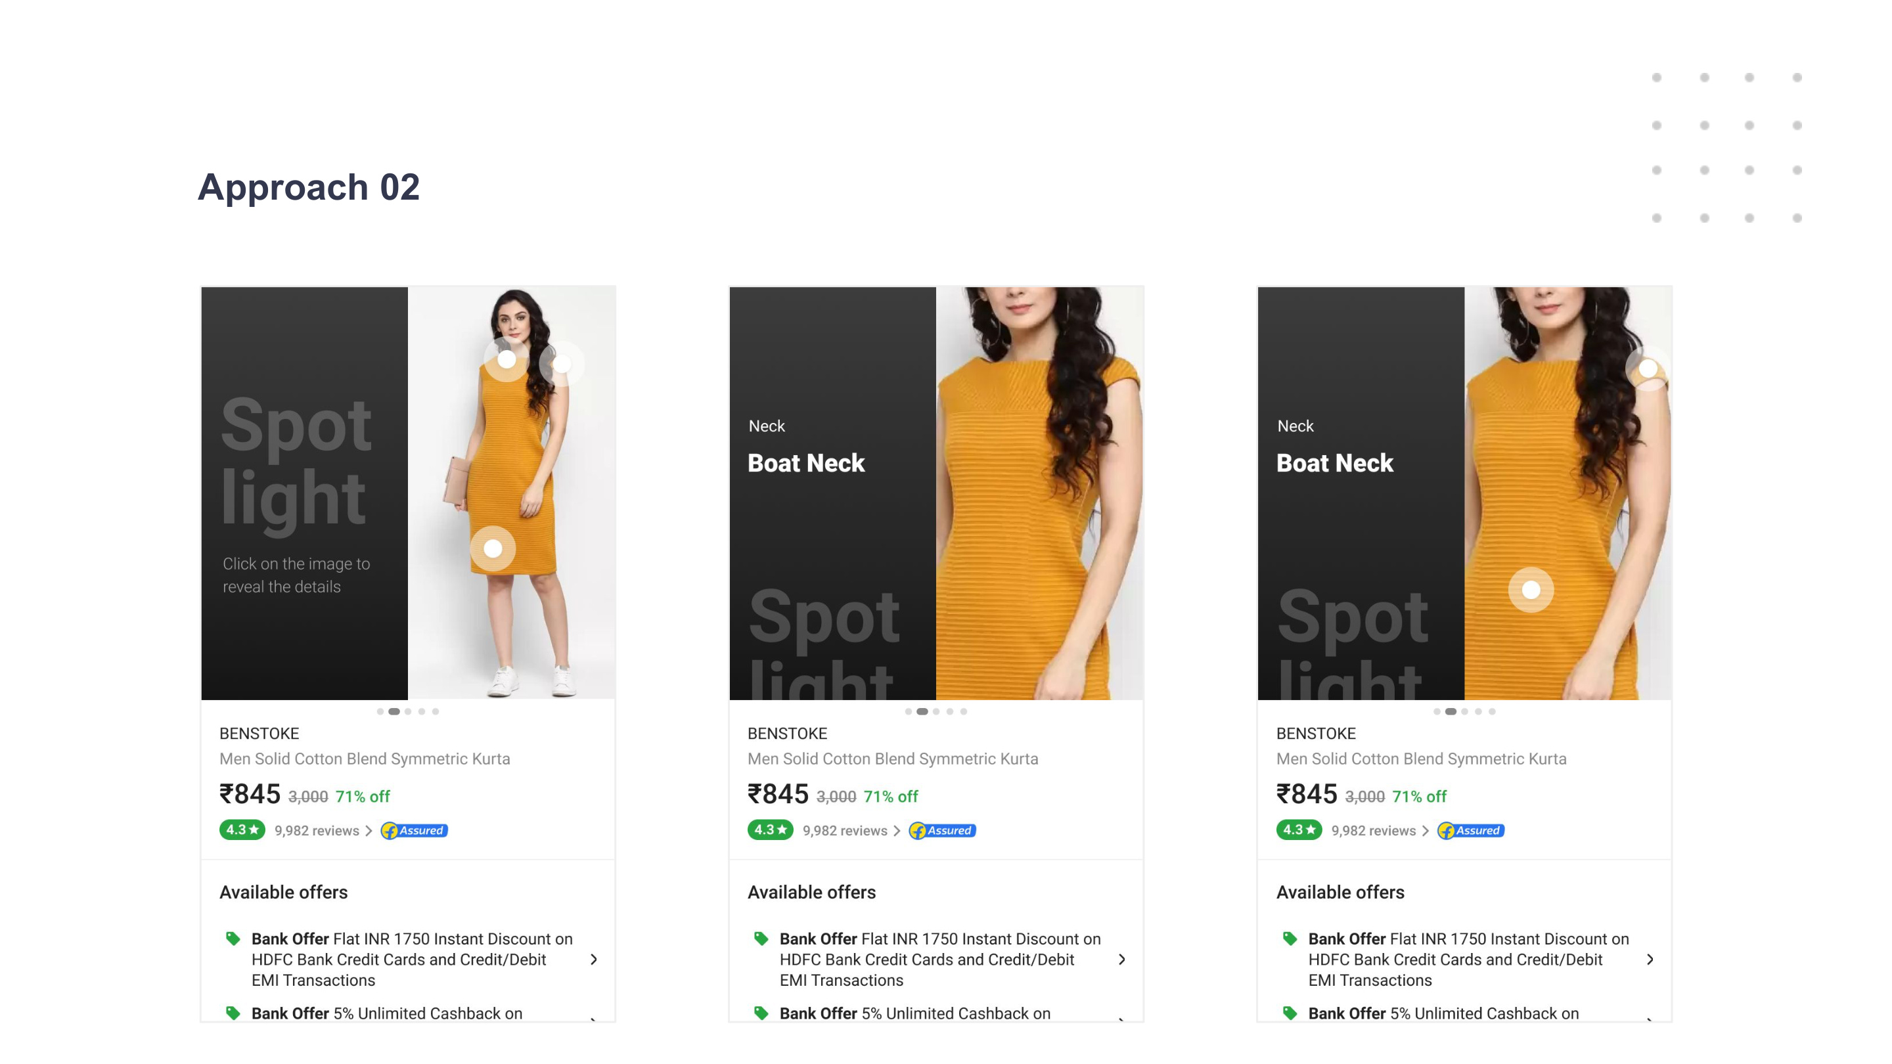Click BENSTOKE brand name in second card
The height and width of the screenshot is (1064, 1892).
coord(788,733)
